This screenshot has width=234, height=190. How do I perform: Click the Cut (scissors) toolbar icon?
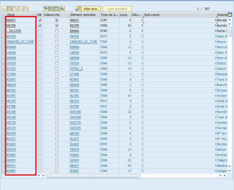pos(4,9)
